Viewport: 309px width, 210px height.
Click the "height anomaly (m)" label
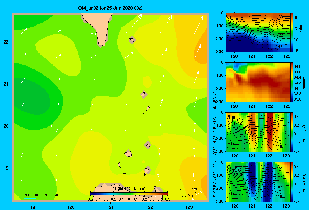coord(129,188)
